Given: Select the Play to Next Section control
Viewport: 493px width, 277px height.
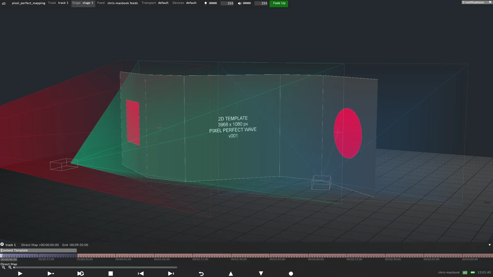Looking at the screenshot, I should click(x=51, y=273).
